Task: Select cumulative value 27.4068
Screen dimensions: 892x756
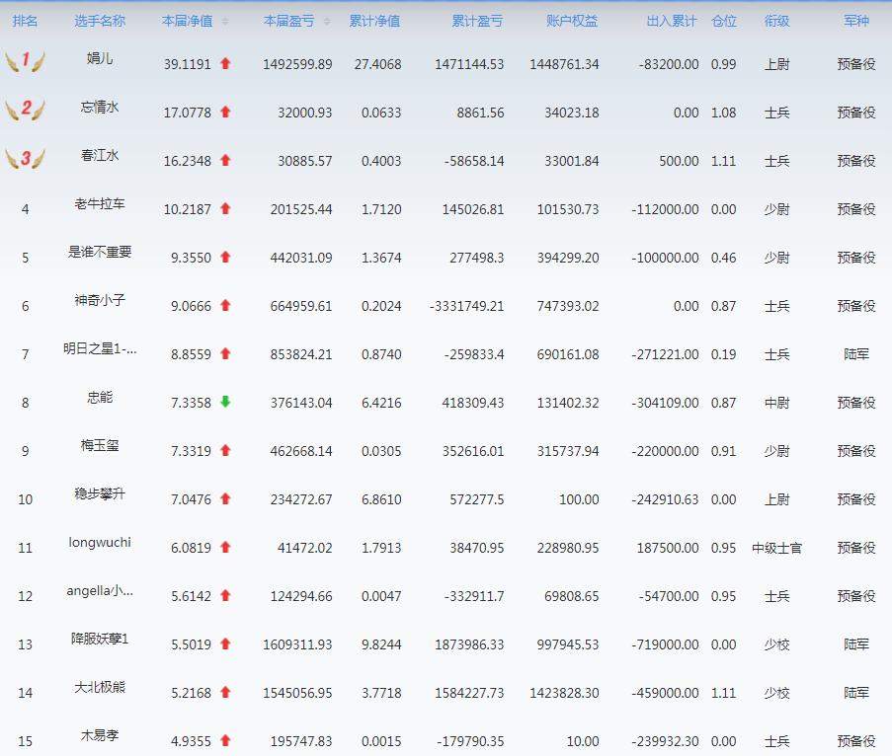Action: (x=377, y=64)
